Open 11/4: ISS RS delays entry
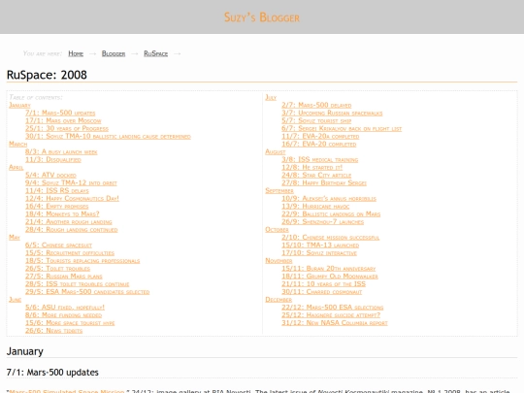Screen dimensions: 524x393 (57, 190)
